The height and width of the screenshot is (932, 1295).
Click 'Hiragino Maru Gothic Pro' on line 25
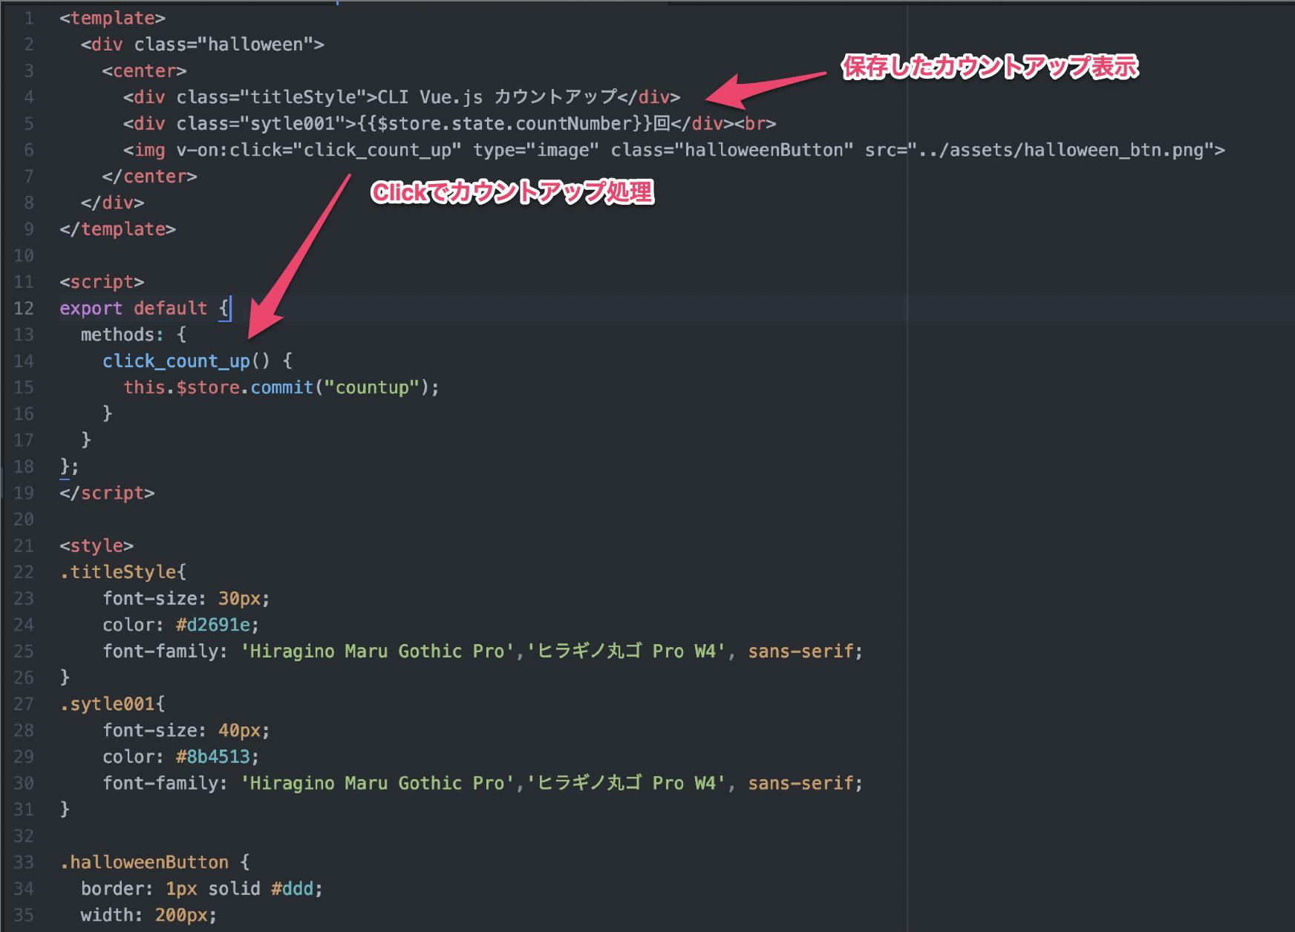377,652
